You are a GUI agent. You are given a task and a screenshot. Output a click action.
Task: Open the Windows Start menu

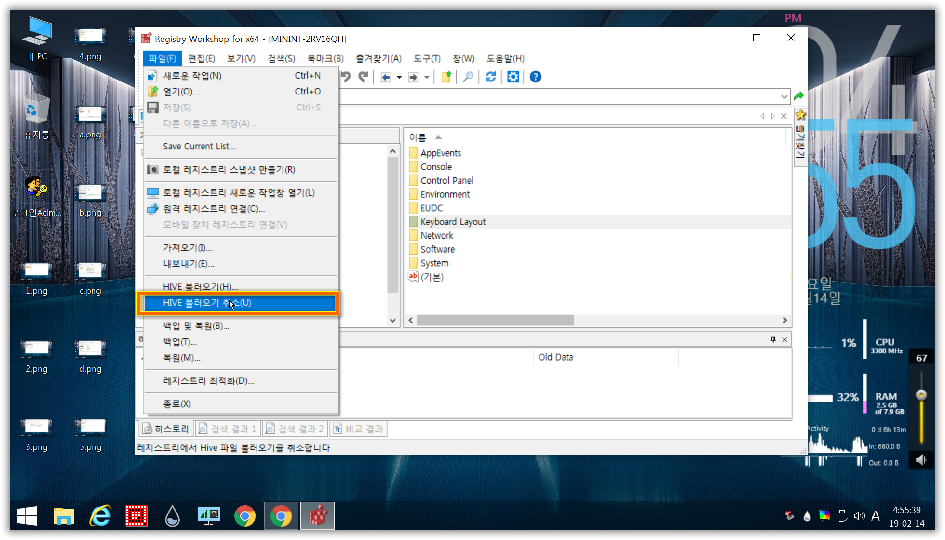(27, 516)
